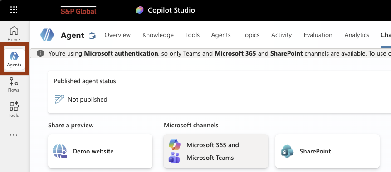This screenshot has width=391, height=172.
Task: Open the Agents tab in the agent header
Action: [x=221, y=35]
